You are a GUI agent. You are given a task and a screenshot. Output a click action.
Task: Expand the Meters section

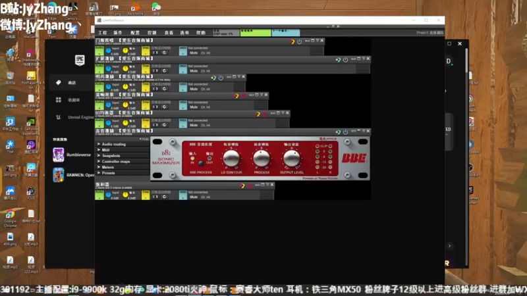pyautogui.click(x=123, y=167)
